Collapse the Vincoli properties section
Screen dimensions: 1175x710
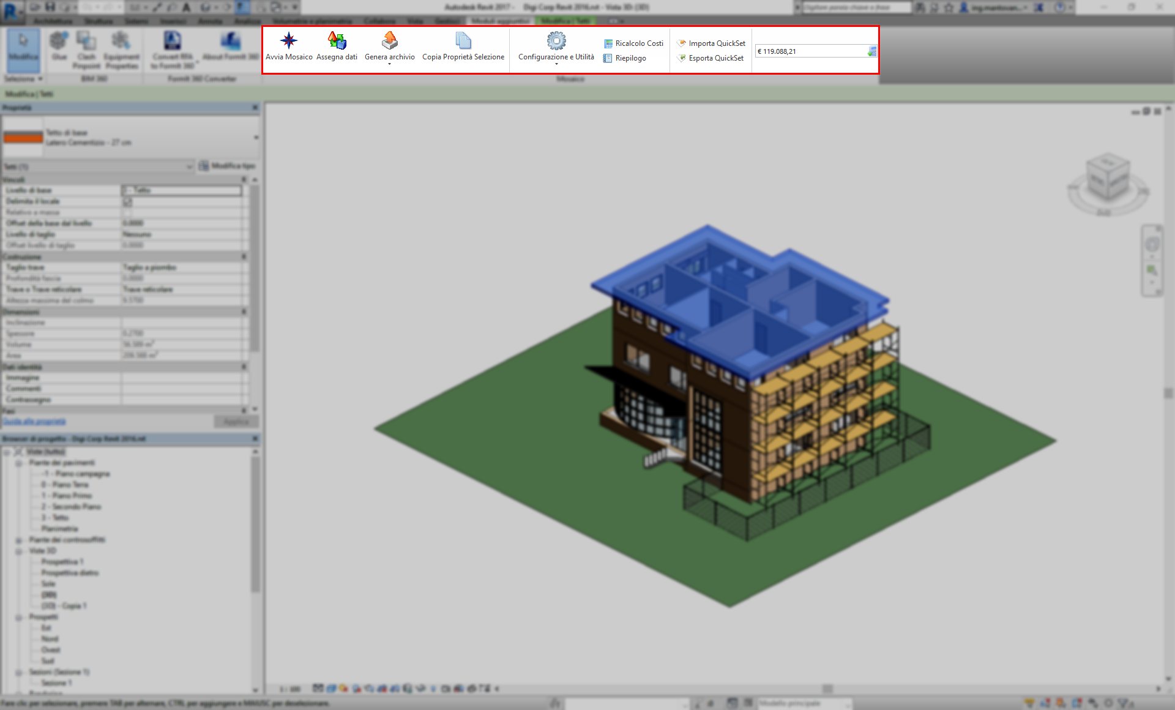(x=244, y=179)
